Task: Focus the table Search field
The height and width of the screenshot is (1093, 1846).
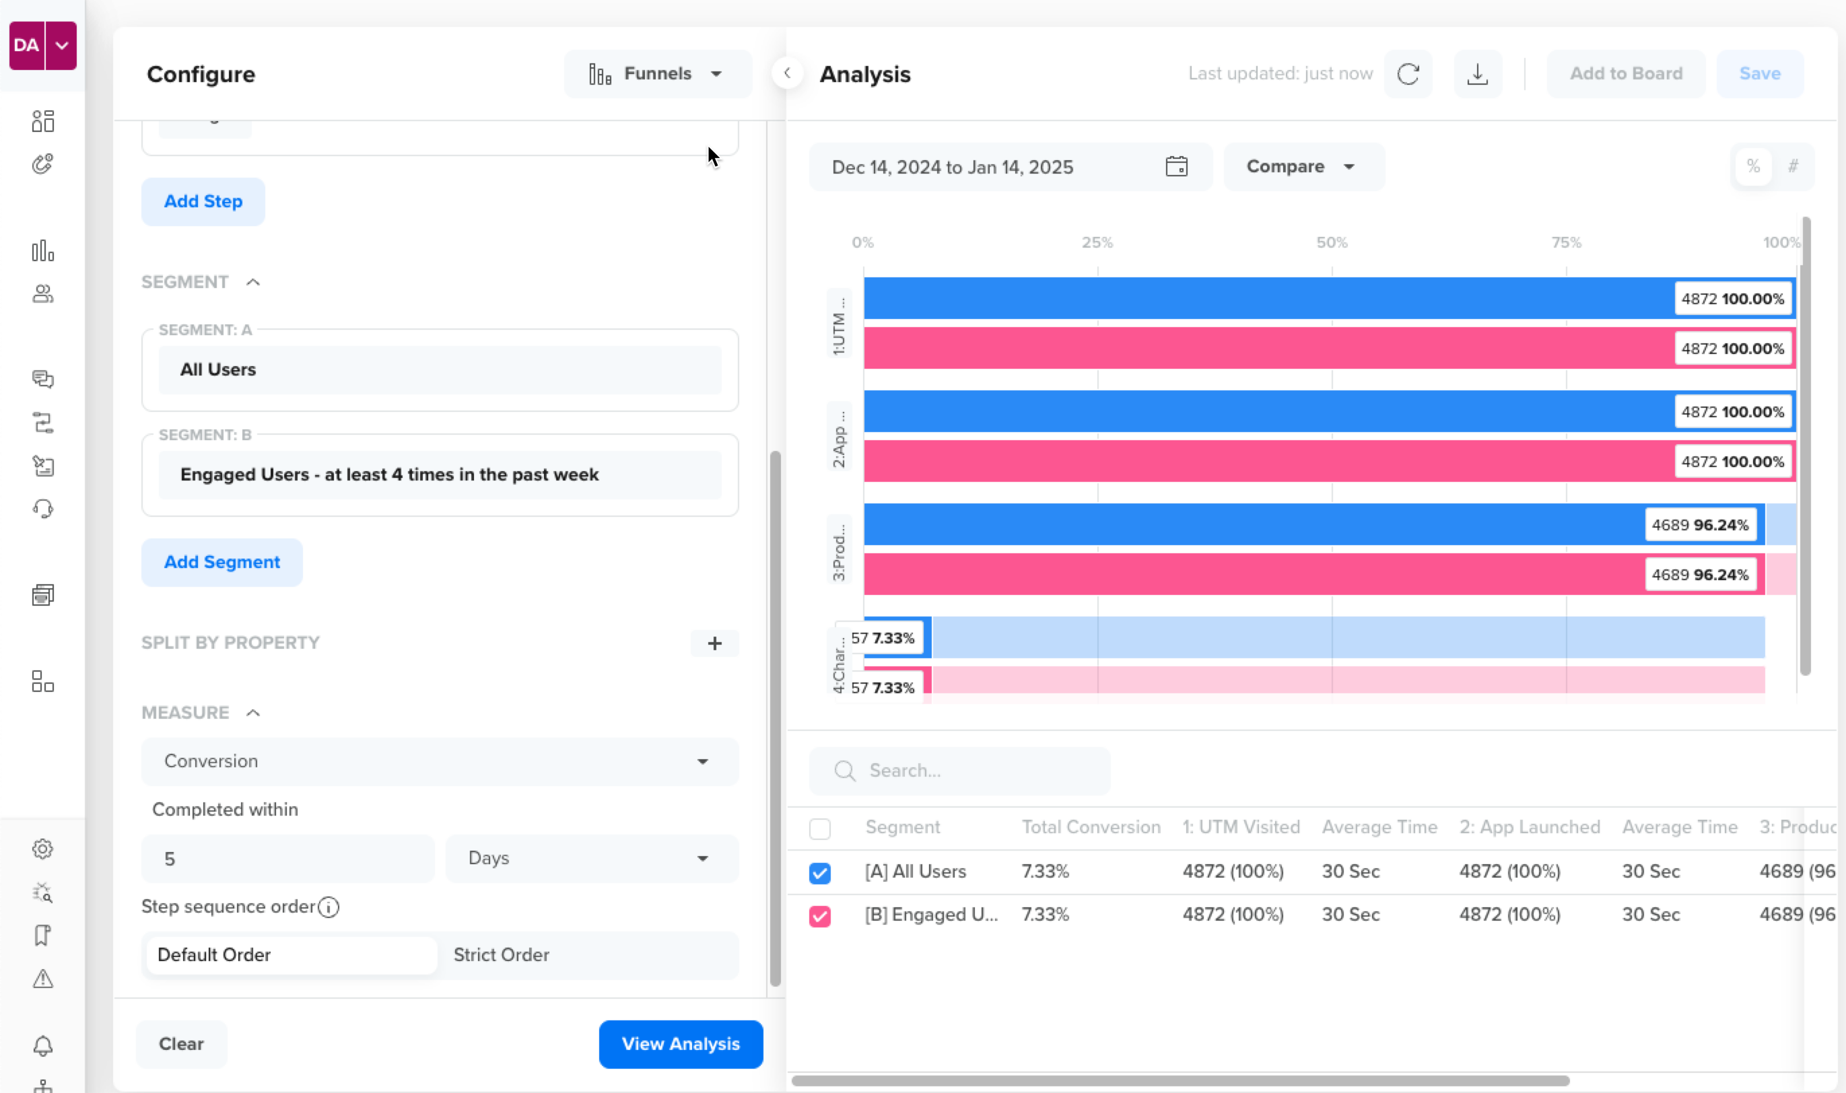Action: pos(959,771)
